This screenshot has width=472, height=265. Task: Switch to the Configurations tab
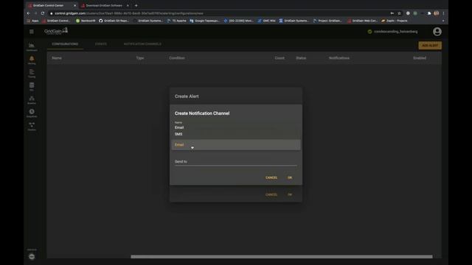pyautogui.click(x=65, y=44)
